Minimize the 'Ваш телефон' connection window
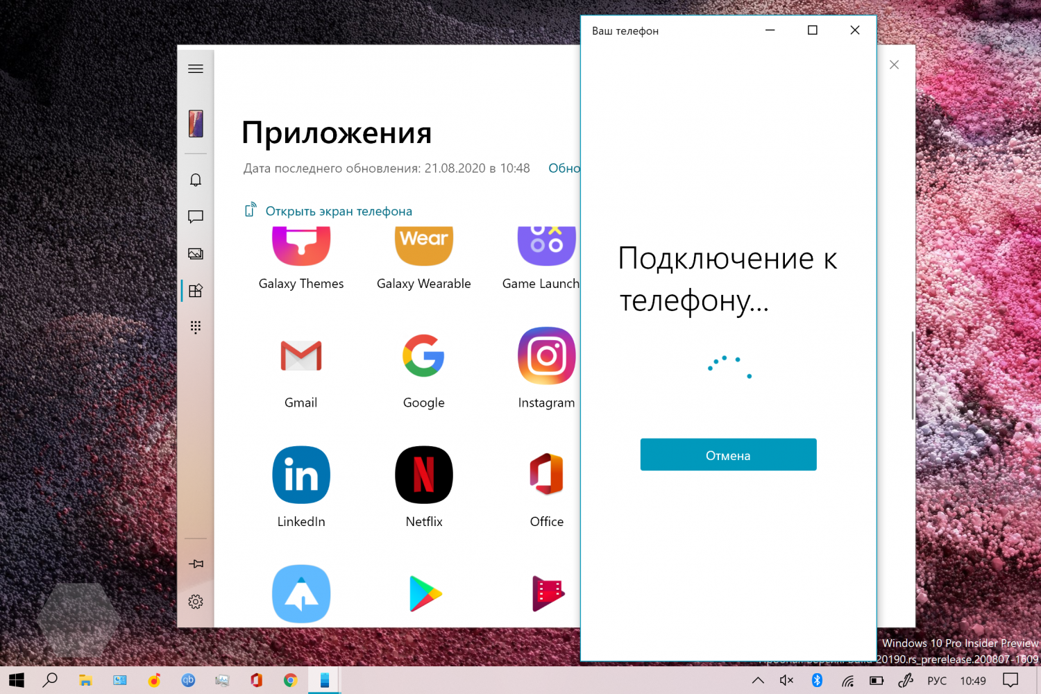 (770, 30)
